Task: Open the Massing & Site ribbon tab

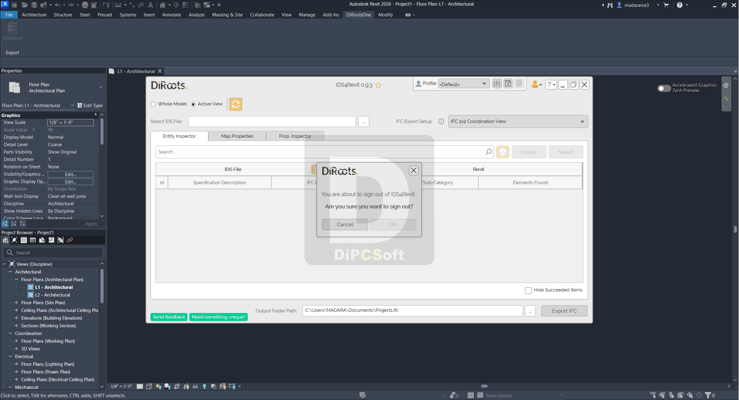Action: [x=227, y=15]
